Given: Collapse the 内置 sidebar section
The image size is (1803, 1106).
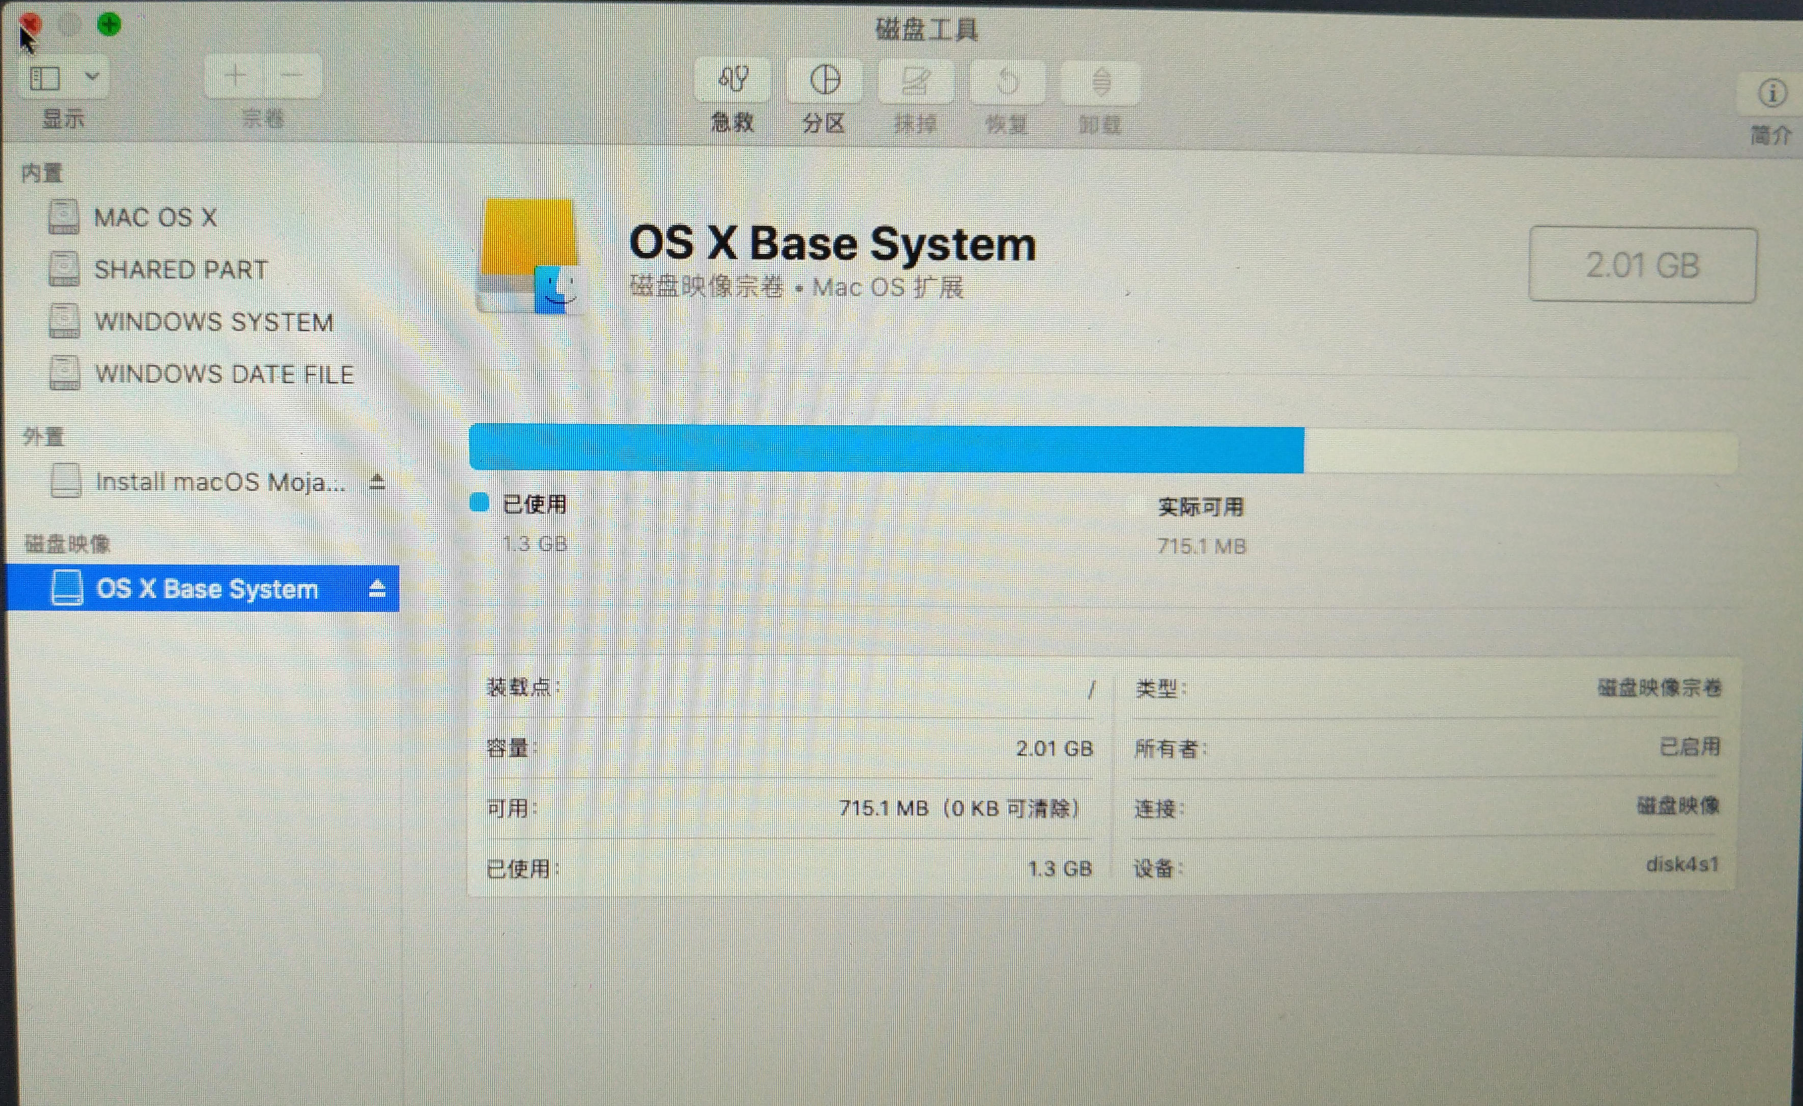Looking at the screenshot, I should pyautogui.click(x=42, y=172).
